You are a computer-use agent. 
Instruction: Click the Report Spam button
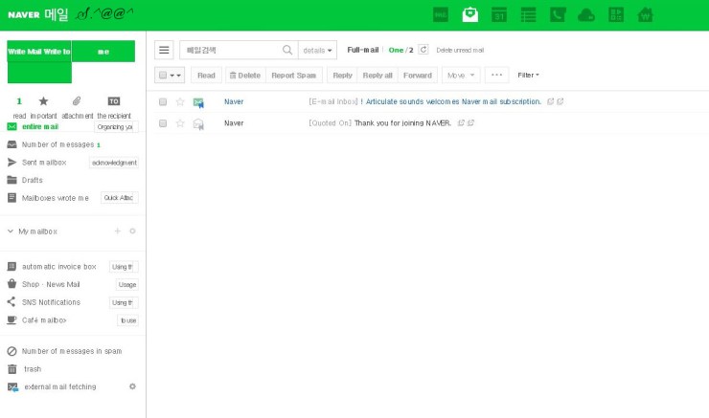click(293, 75)
